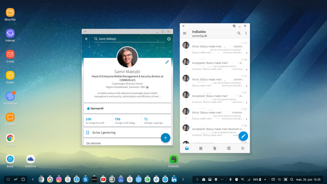Tap the blue plus floating button in LinkedIn
Screen dimensions: 327x184
(165, 138)
